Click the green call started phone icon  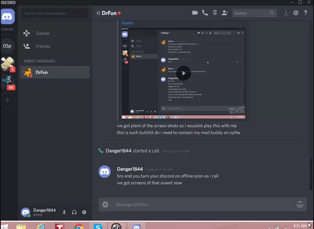[101, 151]
